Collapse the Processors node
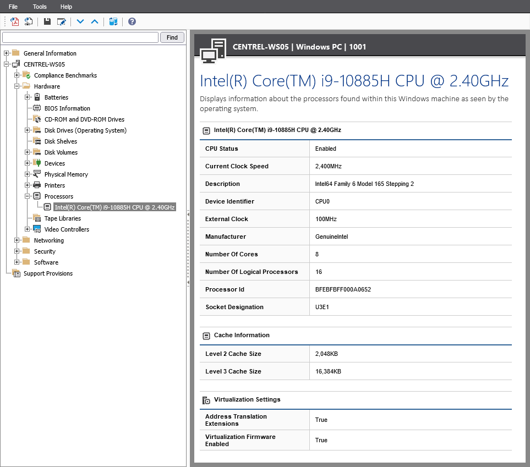This screenshot has height=467, width=530. (x=27, y=196)
